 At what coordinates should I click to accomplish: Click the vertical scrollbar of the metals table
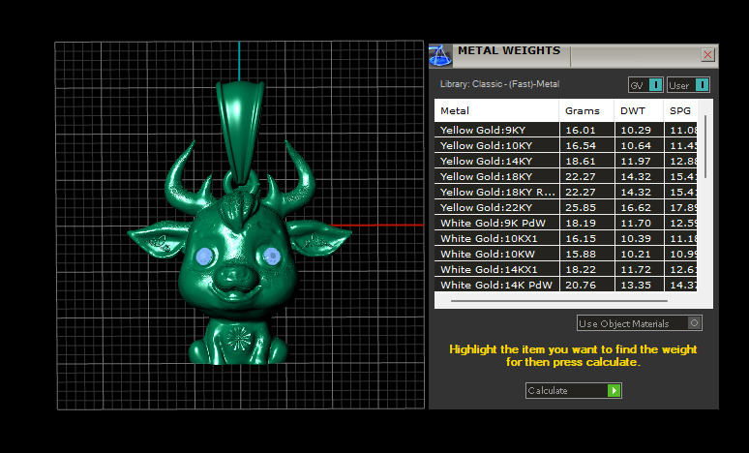click(x=705, y=146)
